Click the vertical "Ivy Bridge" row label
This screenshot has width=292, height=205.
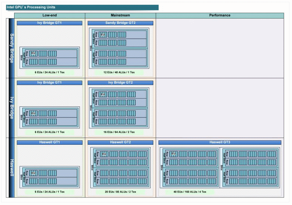(x=12, y=108)
